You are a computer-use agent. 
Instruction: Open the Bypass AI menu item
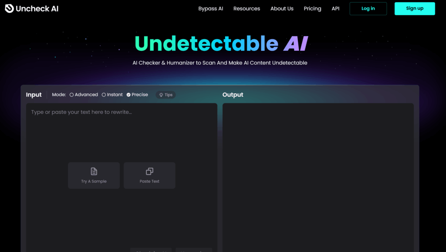click(x=211, y=8)
